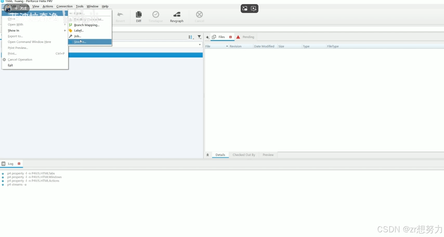Select Print... Ctrl+P menu entry
The height and width of the screenshot is (237, 444).
coord(35,54)
